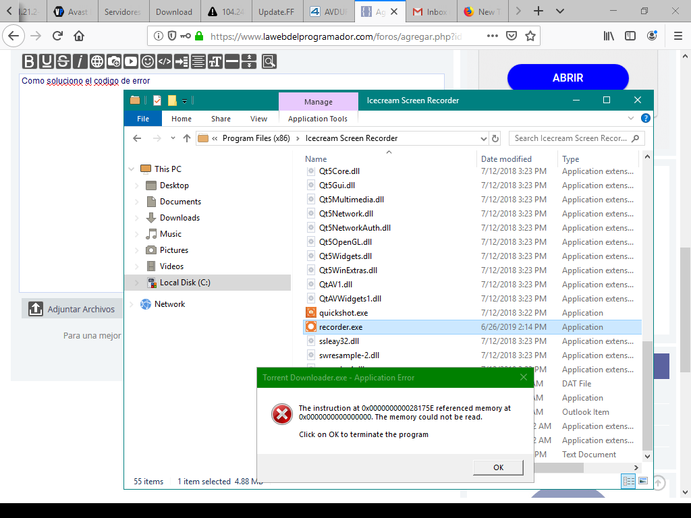Select the quickshot.exe file

tap(472, 313)
